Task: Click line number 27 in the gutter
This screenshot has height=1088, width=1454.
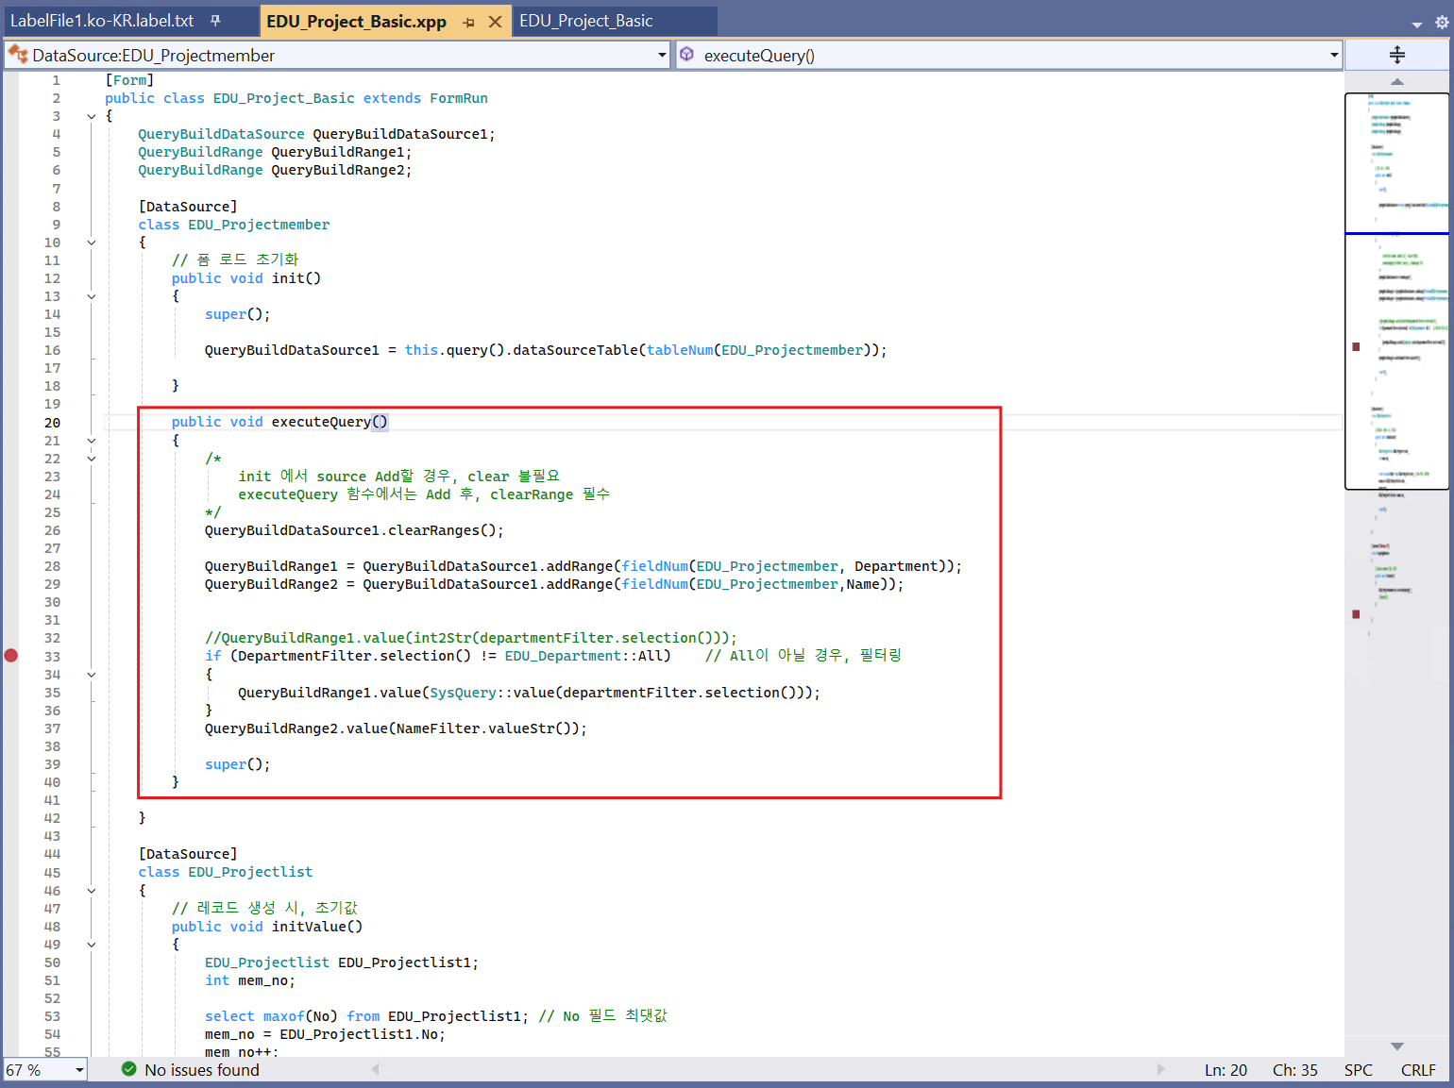Action: pyautogui.click(x=52, y=548)
